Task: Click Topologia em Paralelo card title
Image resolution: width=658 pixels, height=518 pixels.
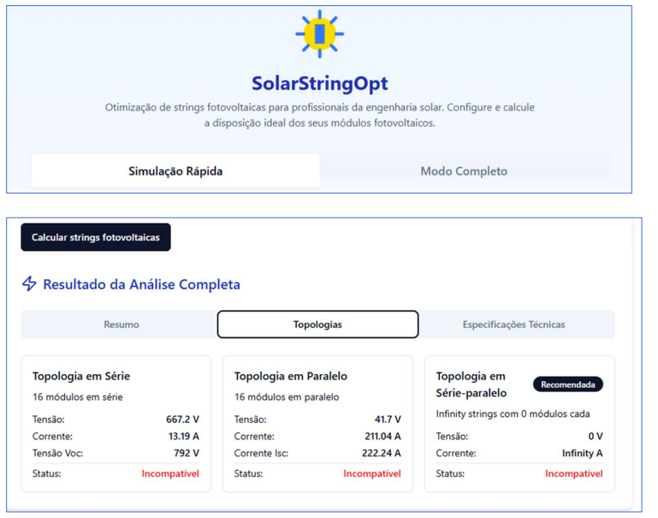Action: (x=291, y=376)
